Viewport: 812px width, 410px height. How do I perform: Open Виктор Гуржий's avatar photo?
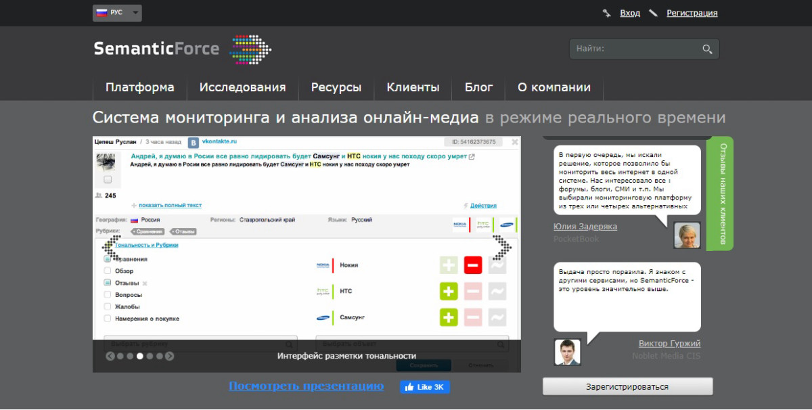click(568, 352)
